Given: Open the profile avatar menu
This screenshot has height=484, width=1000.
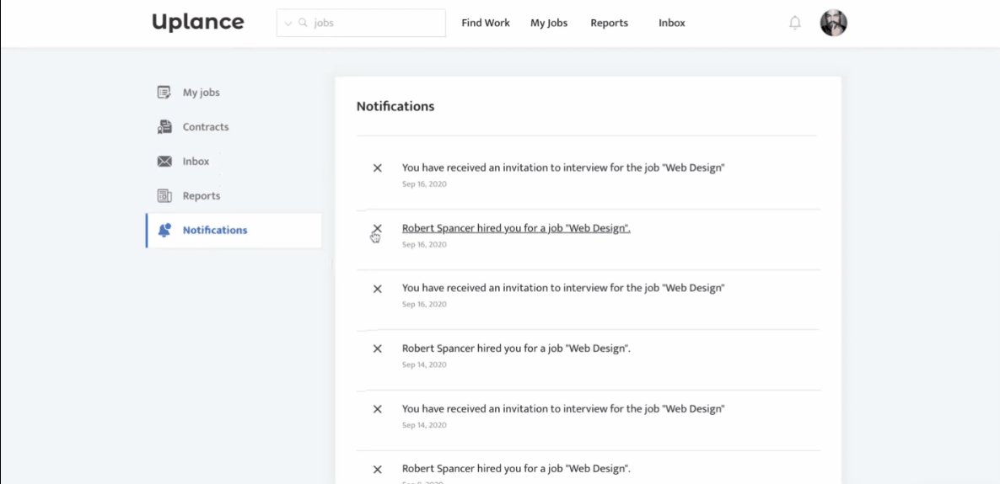Looking at the screenshot, I should pos(833,24).
